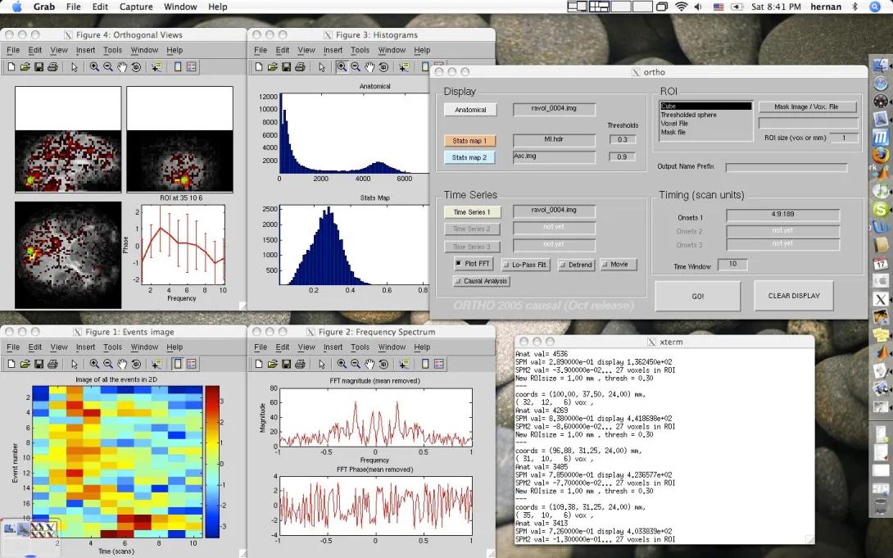Select Edit Plot arrow in Figure 4 toolbar
The height and width of the screenshot is (558, 893).
point(74,67)
